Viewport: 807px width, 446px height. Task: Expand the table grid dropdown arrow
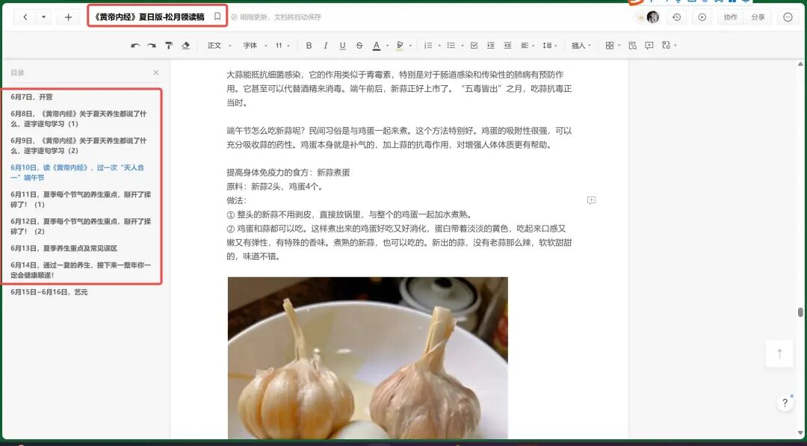point(619,46)
